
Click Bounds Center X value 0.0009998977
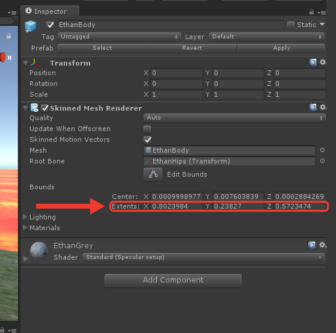coord(177,197)
